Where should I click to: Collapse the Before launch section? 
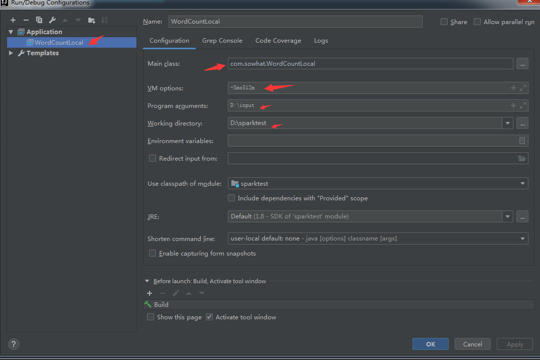[147, 281]
